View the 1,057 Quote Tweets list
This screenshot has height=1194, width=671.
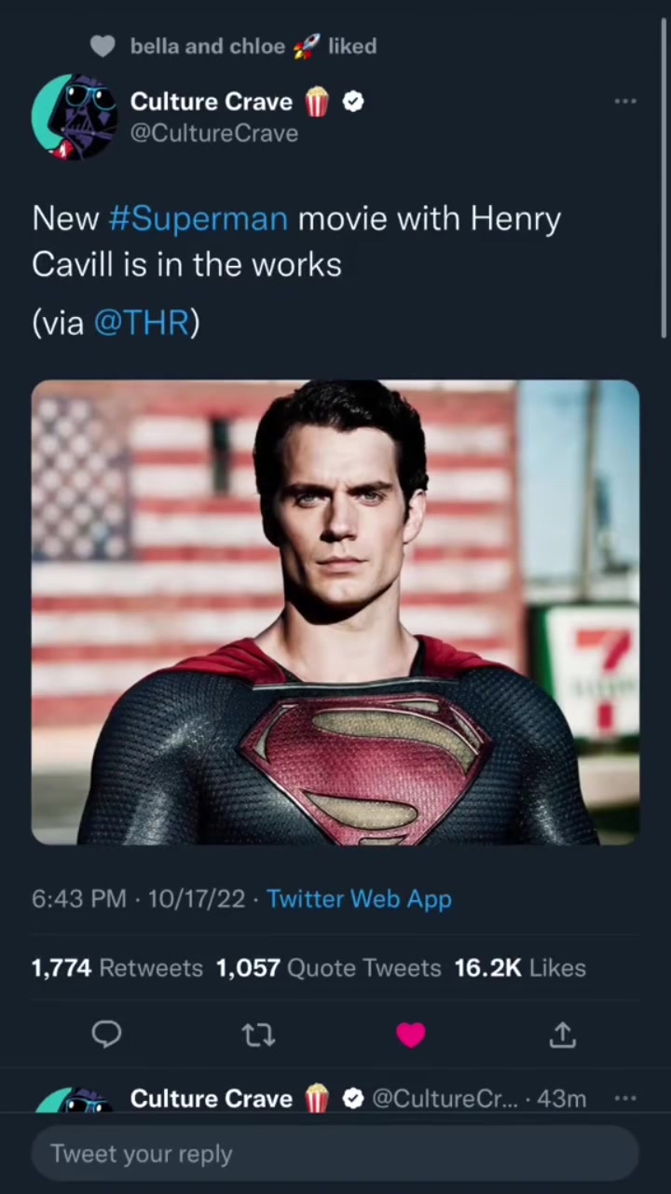click(x=328, y=968)
